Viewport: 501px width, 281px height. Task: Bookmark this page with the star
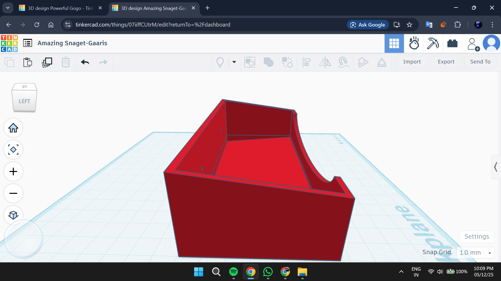click(409, 25)
